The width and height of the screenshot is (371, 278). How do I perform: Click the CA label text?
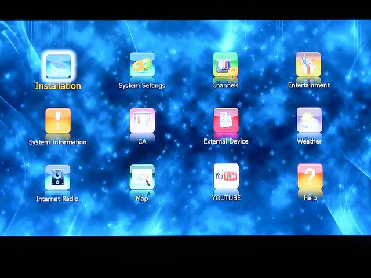coord(142,141)
